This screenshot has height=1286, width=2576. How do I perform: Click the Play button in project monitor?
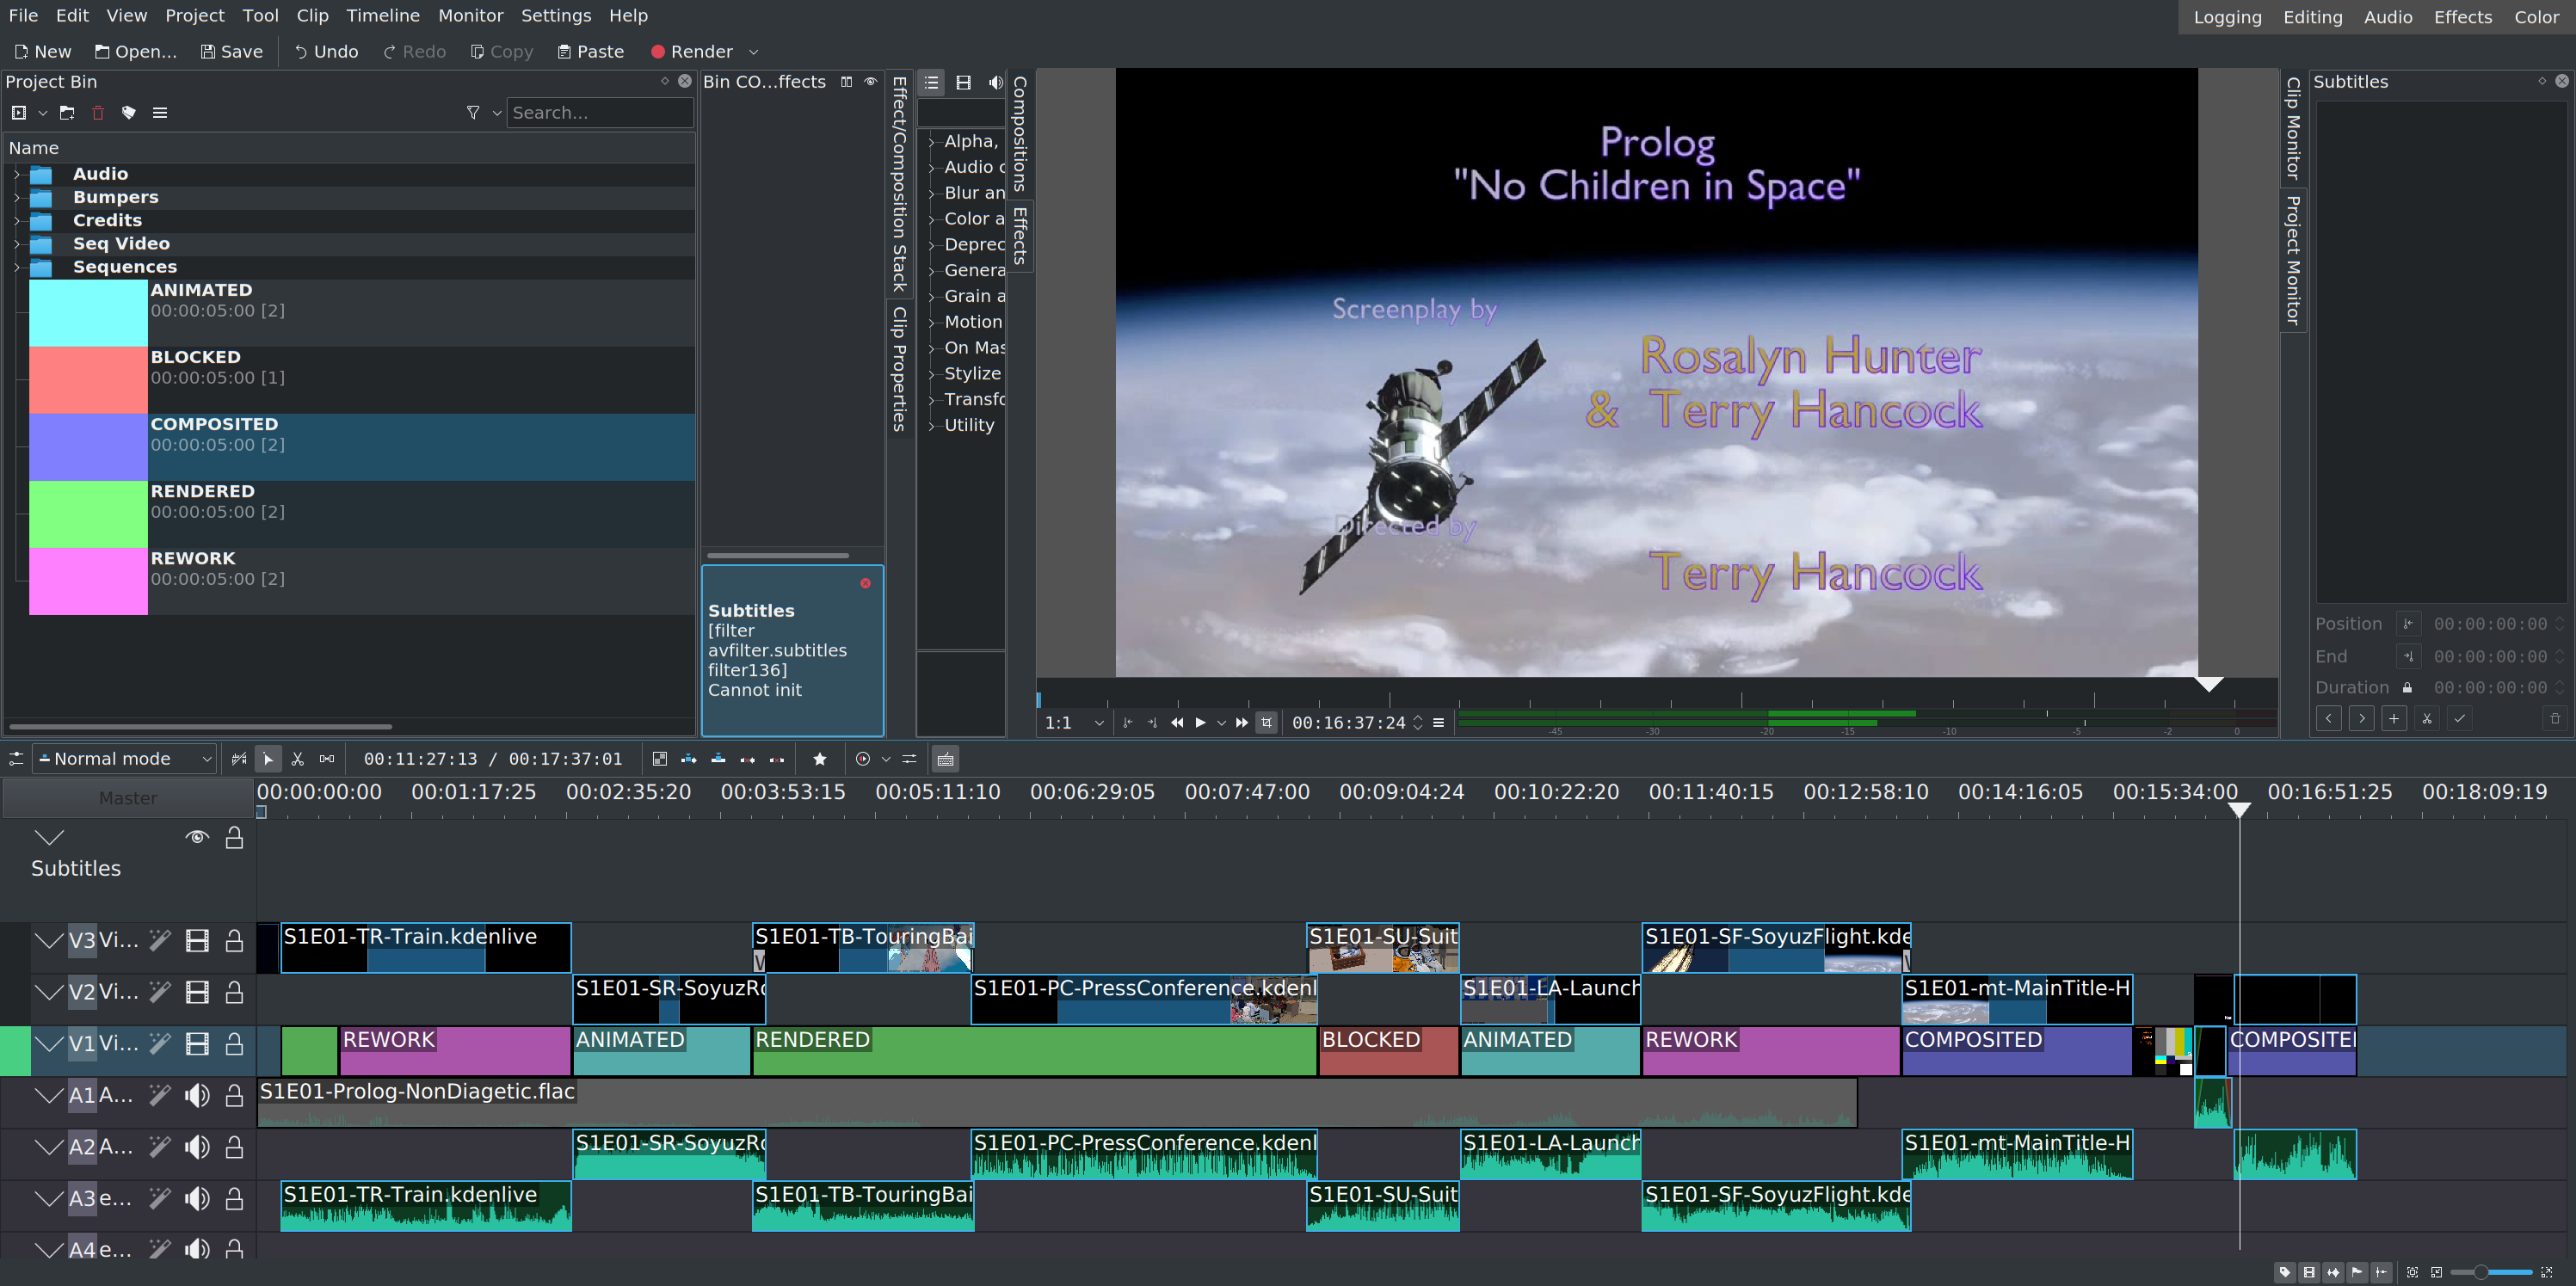coord(1200,723)
